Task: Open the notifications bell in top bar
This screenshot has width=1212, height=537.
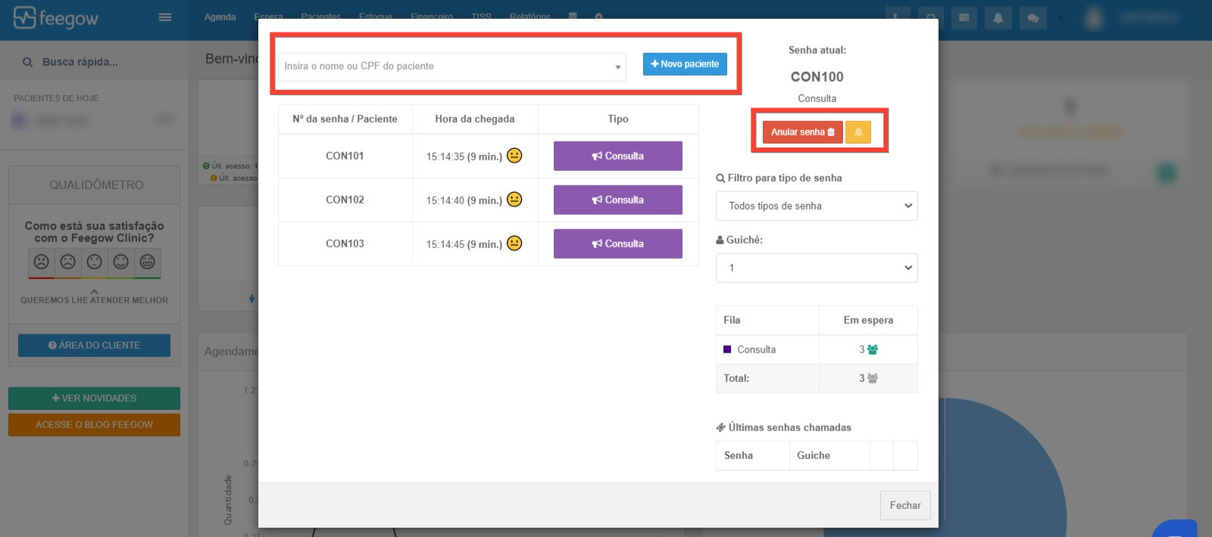Action: pos(998,18)
